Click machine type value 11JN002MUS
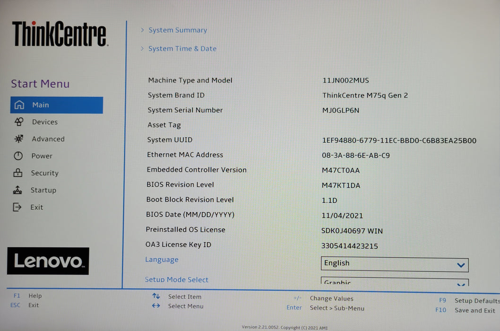 345,80
